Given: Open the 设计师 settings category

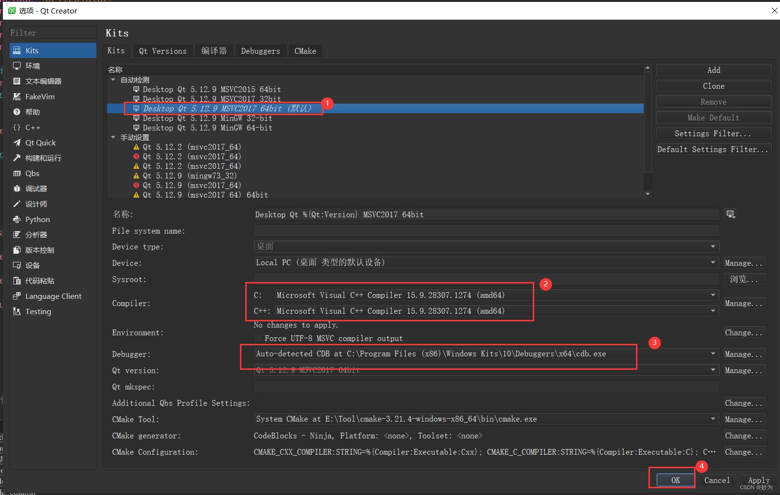Looking at the screenshot, I should click(x=35, y=204).
